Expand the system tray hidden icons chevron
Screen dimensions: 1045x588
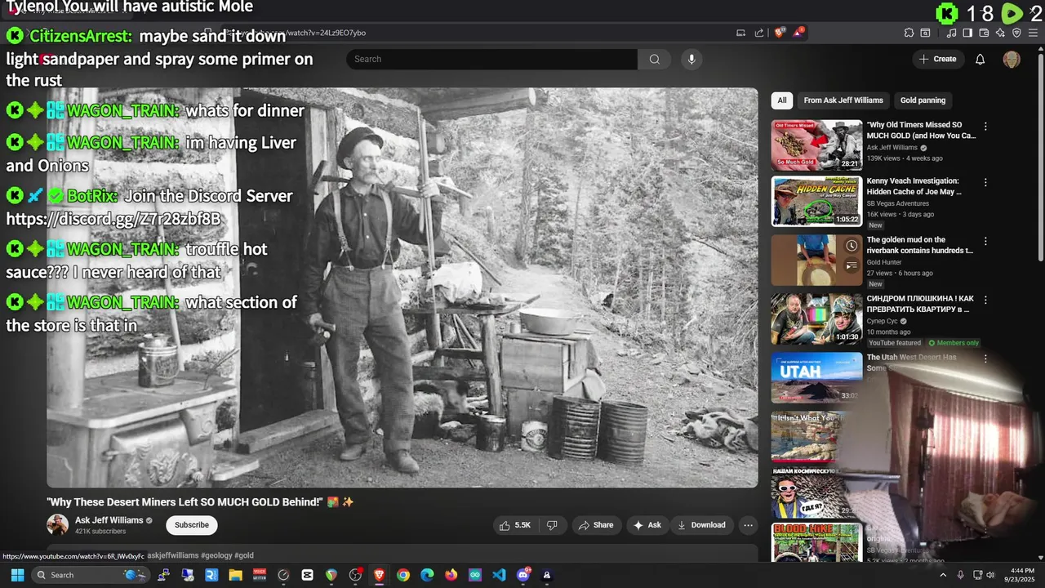[943, 575]
